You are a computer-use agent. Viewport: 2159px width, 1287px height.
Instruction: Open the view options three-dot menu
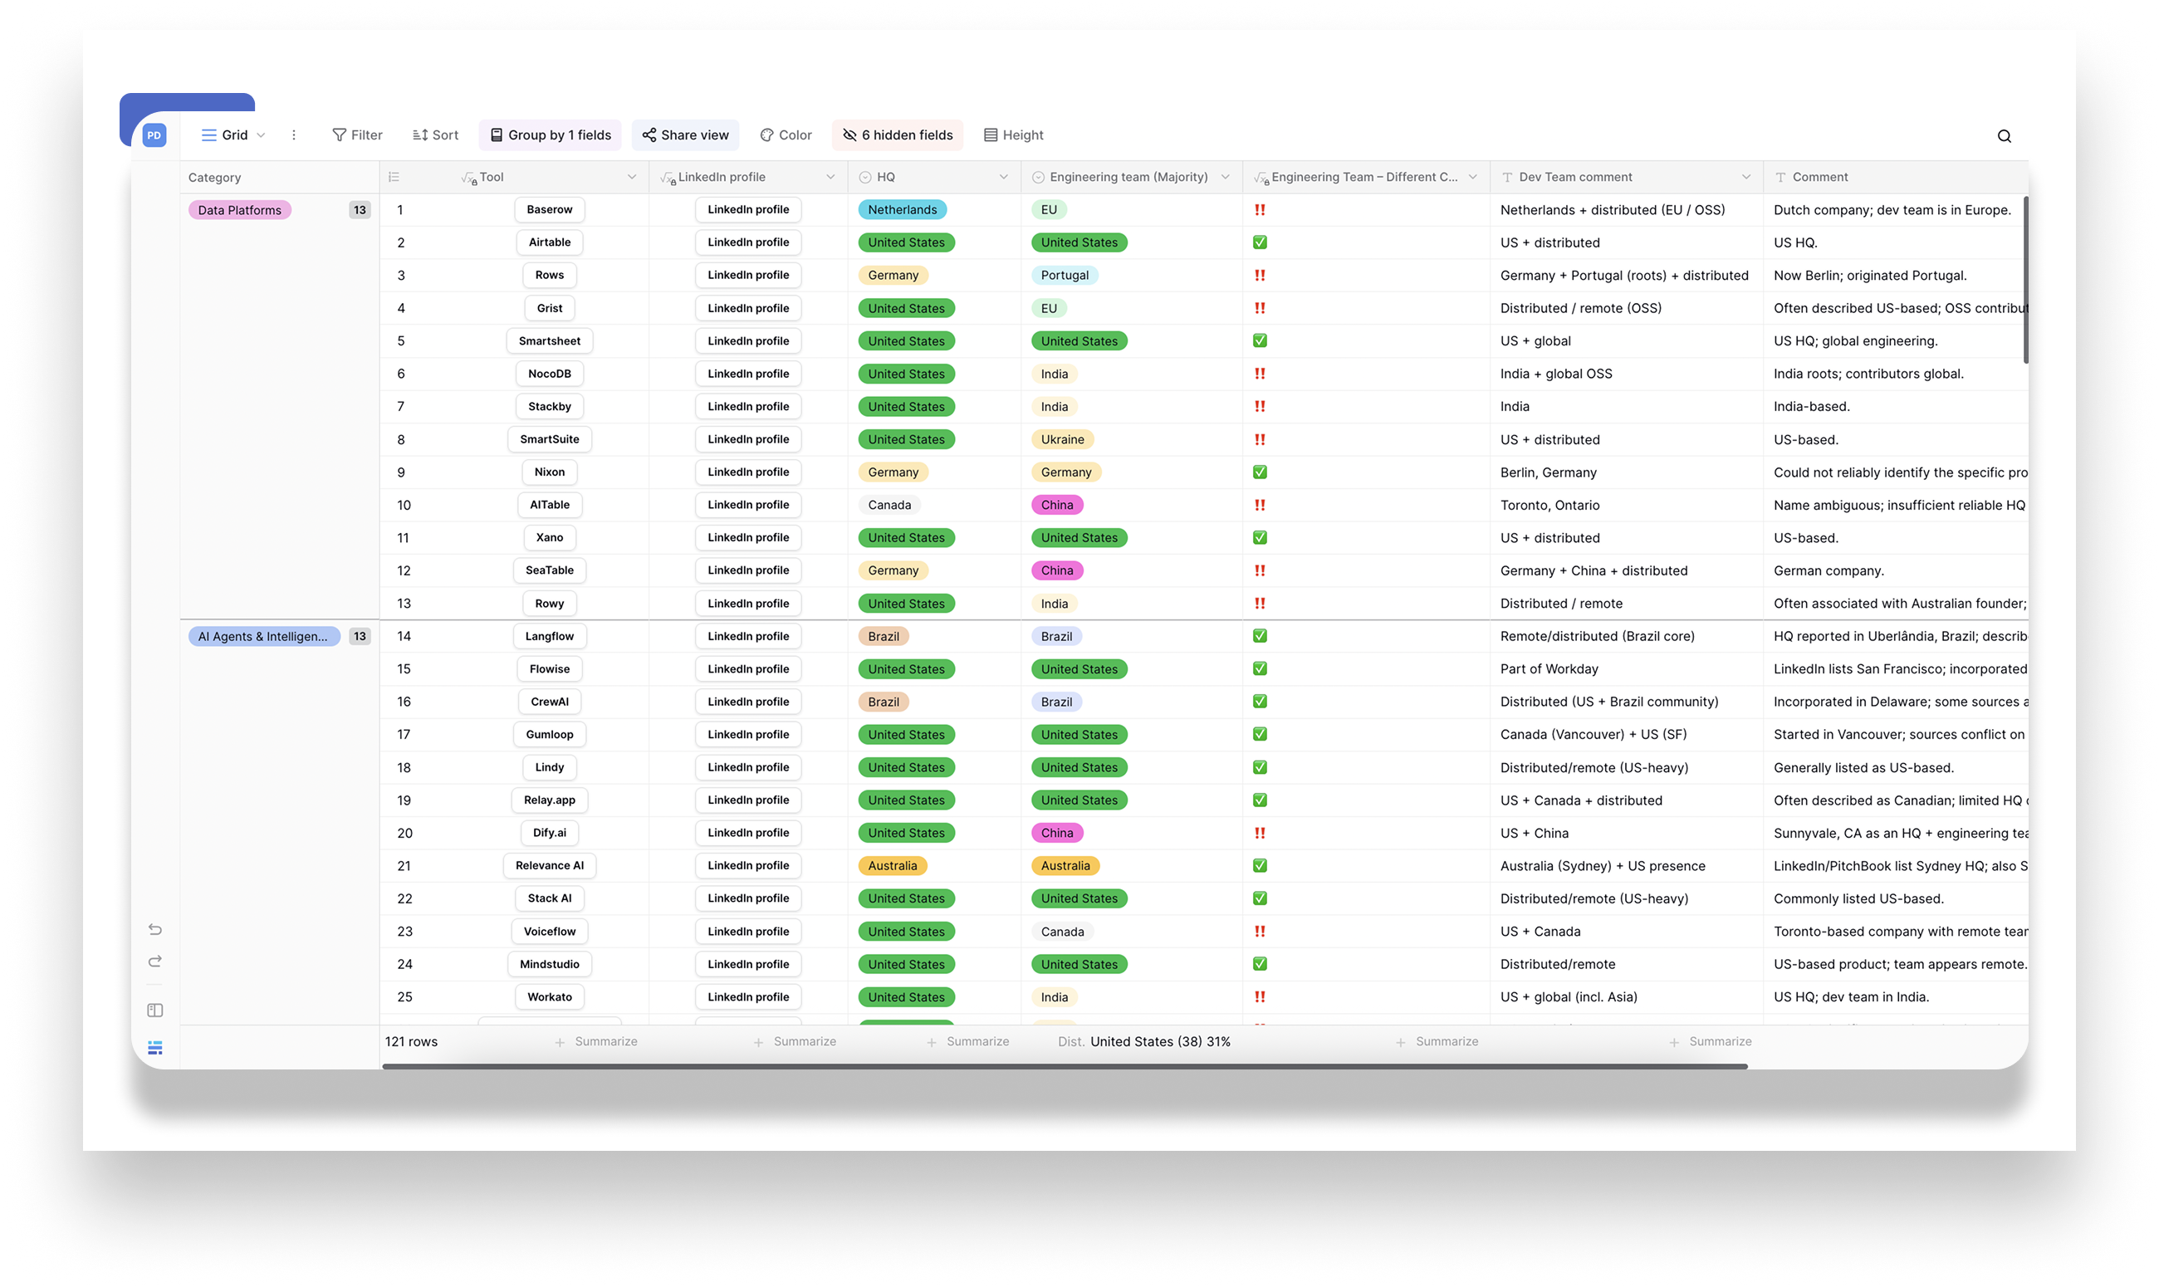click(294, 135)
